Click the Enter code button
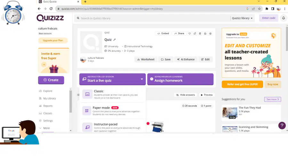The width and height of the screenshot is (288, 162). pyautogui.click(x=268, y=18)
